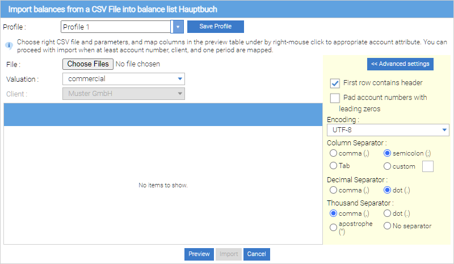Open the Profile dropdown arrow
Viewport: 454px width, 264px height.
pos(178,27)
